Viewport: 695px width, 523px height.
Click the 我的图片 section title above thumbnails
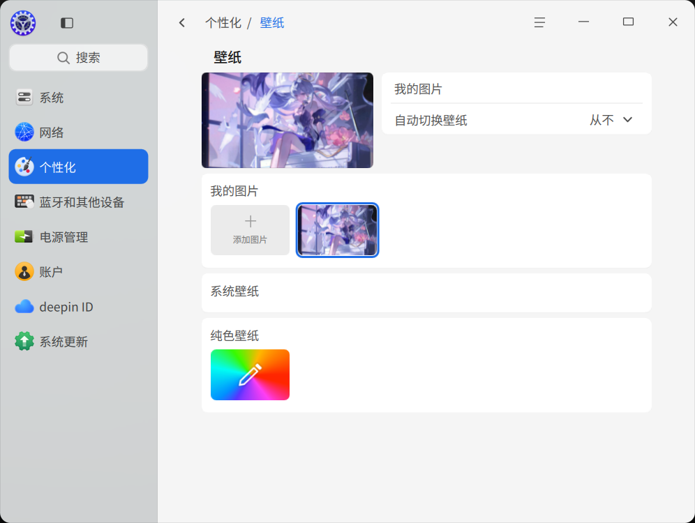pyautogui.click(x=234, y=191)
